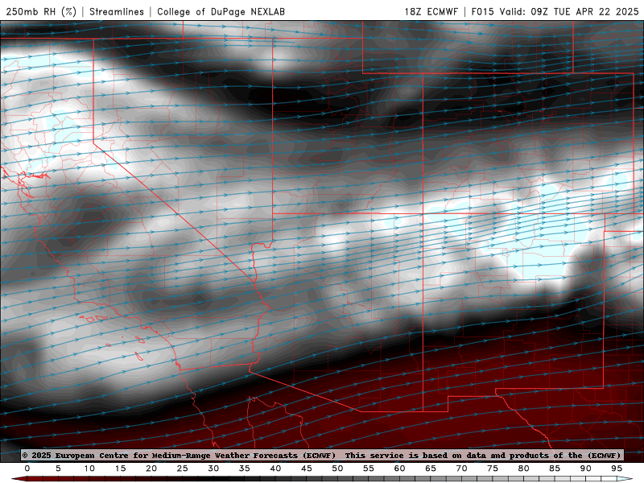Click the colorbar tick label '40'

click(275, 469)
